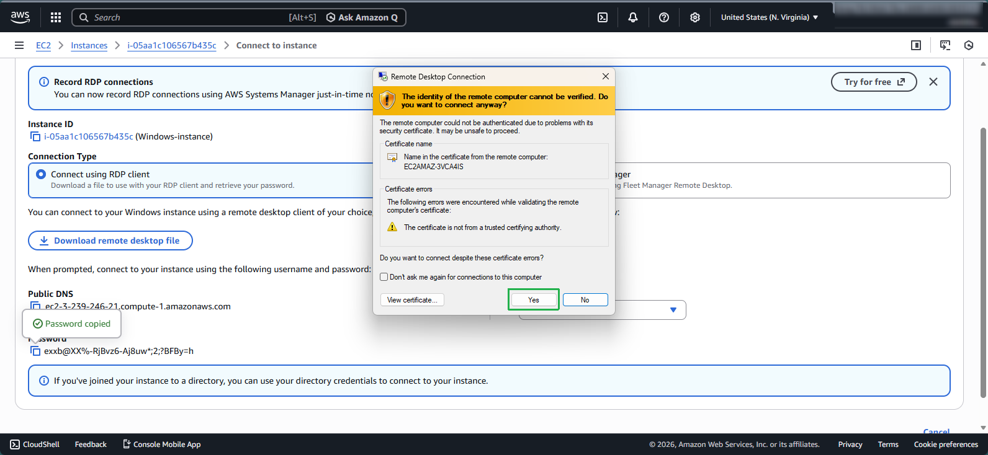Go to the EC2 breadcrumb
Screen dimensions: 988x455
[x=43, y=45]
